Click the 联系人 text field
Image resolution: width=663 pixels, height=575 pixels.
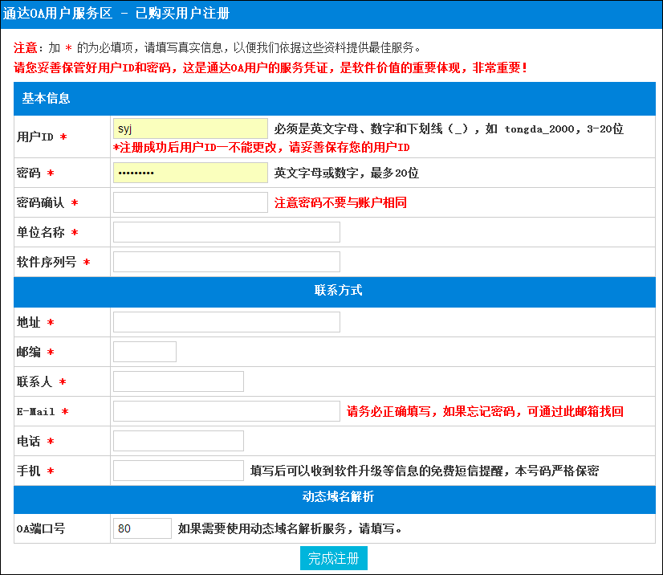point(178,381)
